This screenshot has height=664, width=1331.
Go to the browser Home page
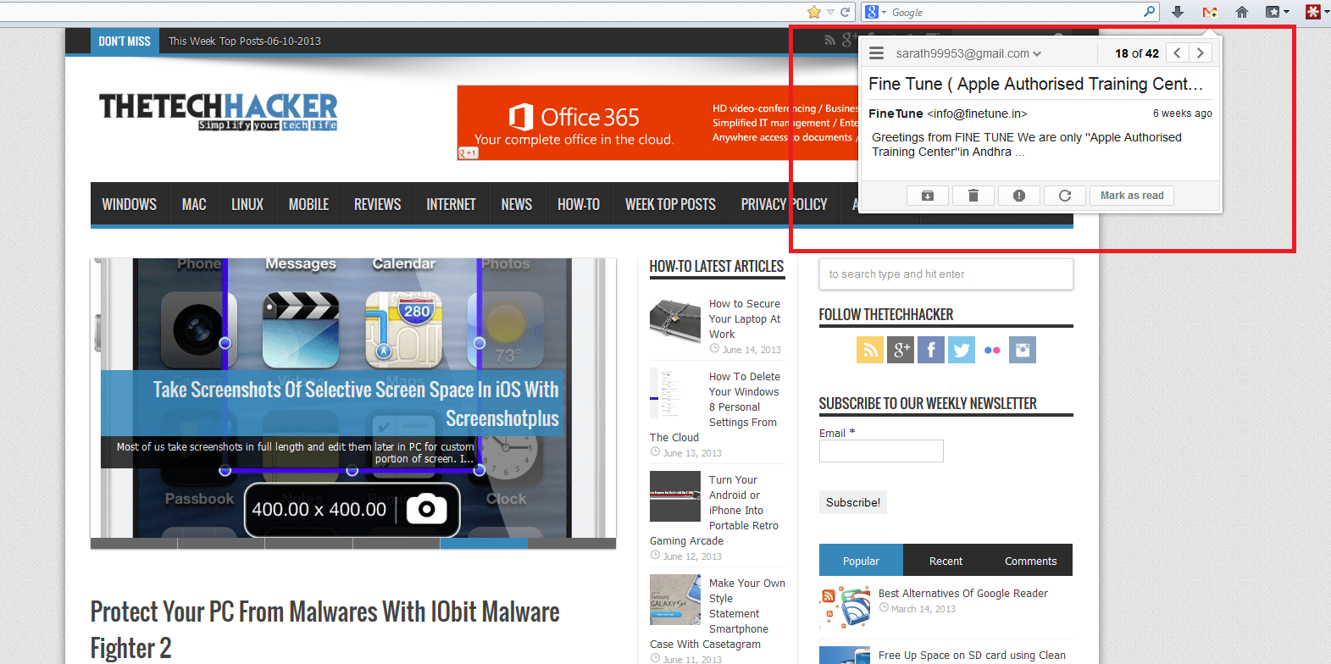click(1242, 12)
